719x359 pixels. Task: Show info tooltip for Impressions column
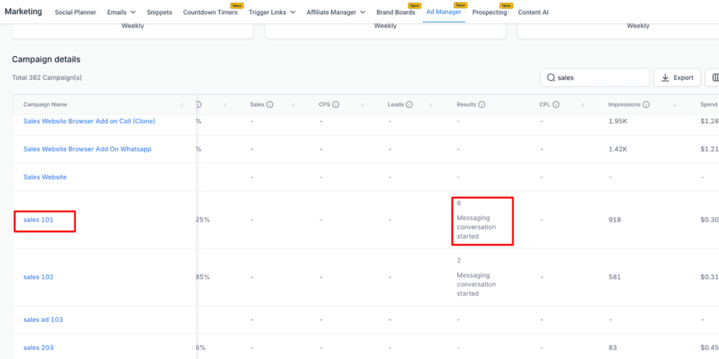[x=646, y=105]
